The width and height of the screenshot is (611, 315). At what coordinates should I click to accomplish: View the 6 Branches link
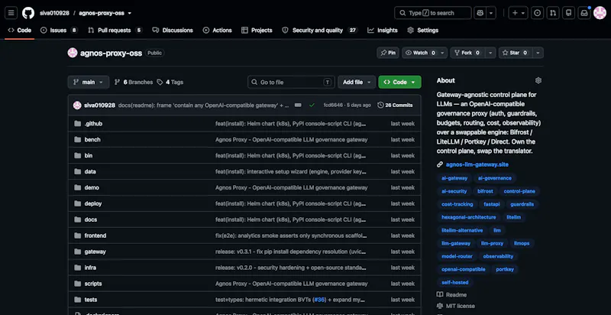(133, 83)
